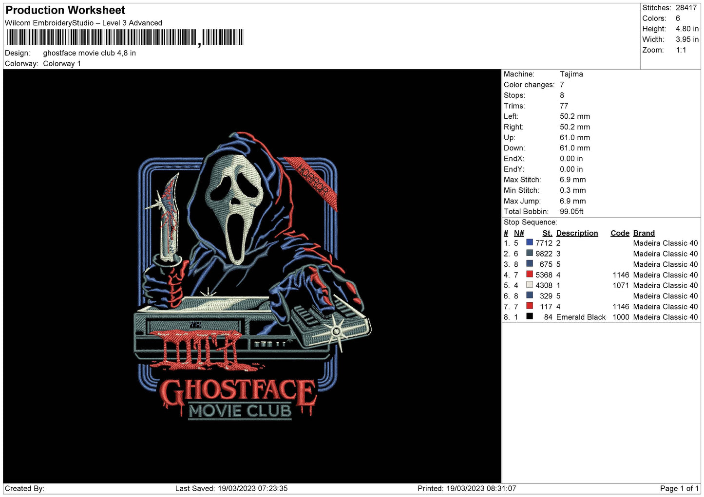This screenshot has width=704, height=497.
Task: Click the Wilcom EmbroideryStudio – Level 3 Advanced line
Action: 83,23
